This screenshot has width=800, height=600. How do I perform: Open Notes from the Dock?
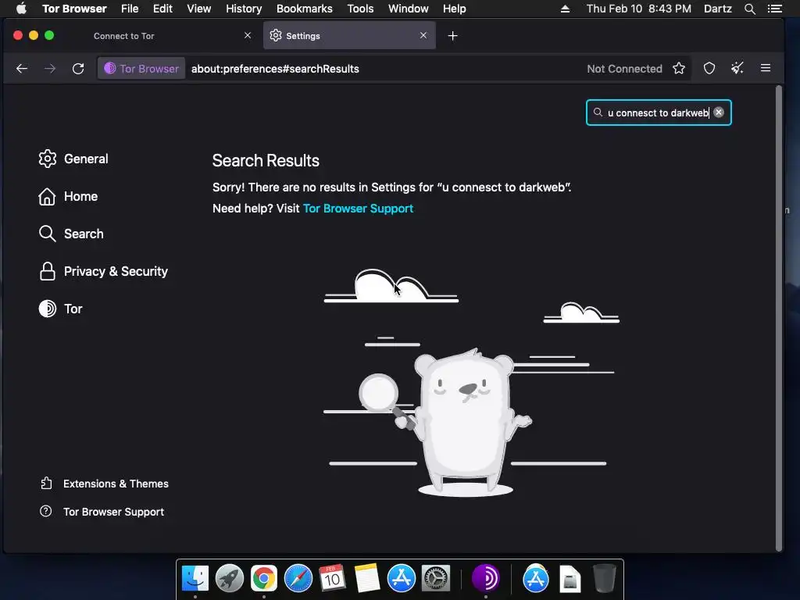[x=367, y=578]
